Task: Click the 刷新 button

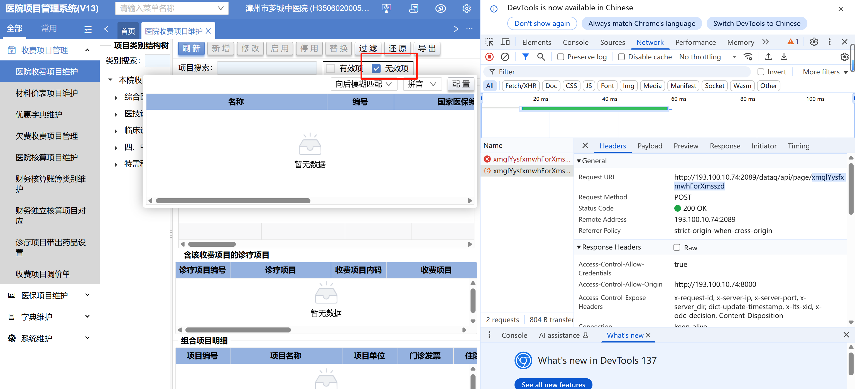Action: pos(192,48)
